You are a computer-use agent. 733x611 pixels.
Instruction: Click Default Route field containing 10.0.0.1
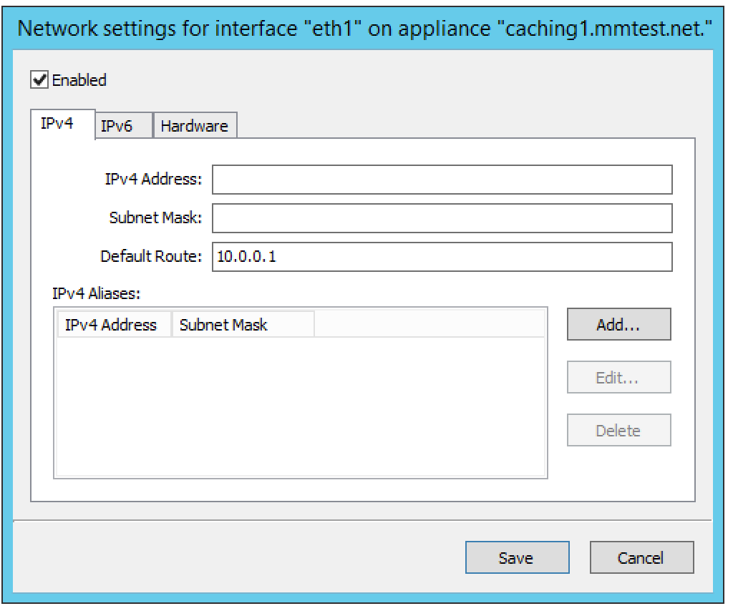tap(442, 257)
